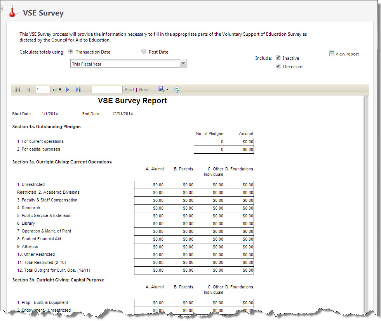Click the 'Operation & Maint. of Plant' row label
The image size is (381, 321).
click(x=44, y=231)
